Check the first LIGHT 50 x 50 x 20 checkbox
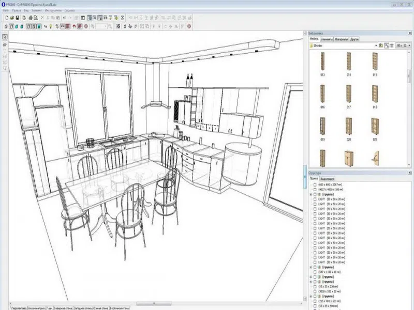 (x=315, y=199)
